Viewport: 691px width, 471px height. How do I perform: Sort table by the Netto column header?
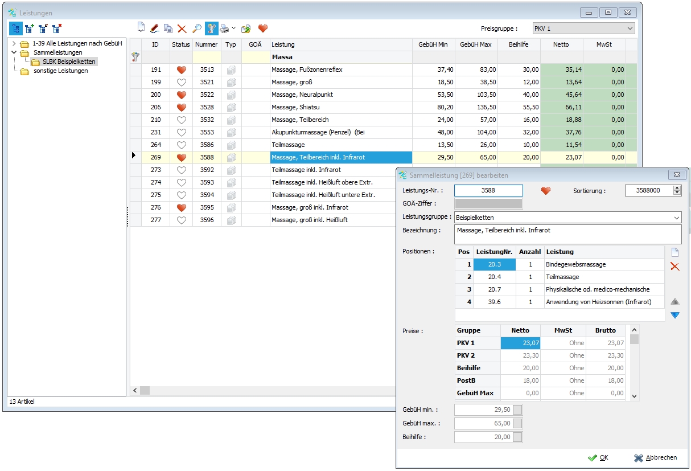[x=561, y=44]
